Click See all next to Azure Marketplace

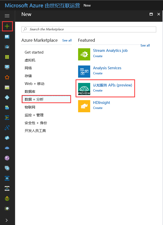point(67,40)
